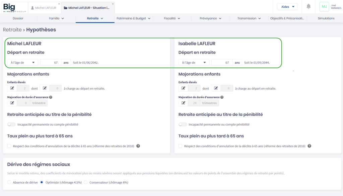Switch to the Simulations tab
The width and height of the screenshot is (343, 196).
[x=326, y=18]
